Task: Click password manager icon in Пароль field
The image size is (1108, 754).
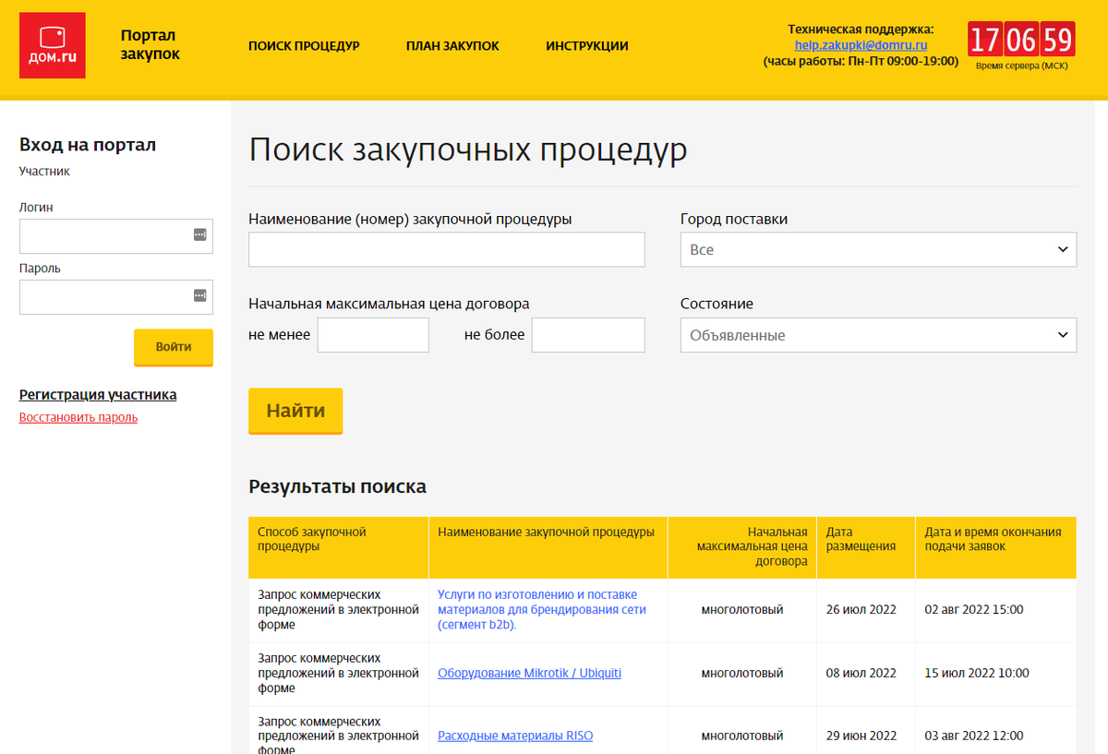Action: 199,296
